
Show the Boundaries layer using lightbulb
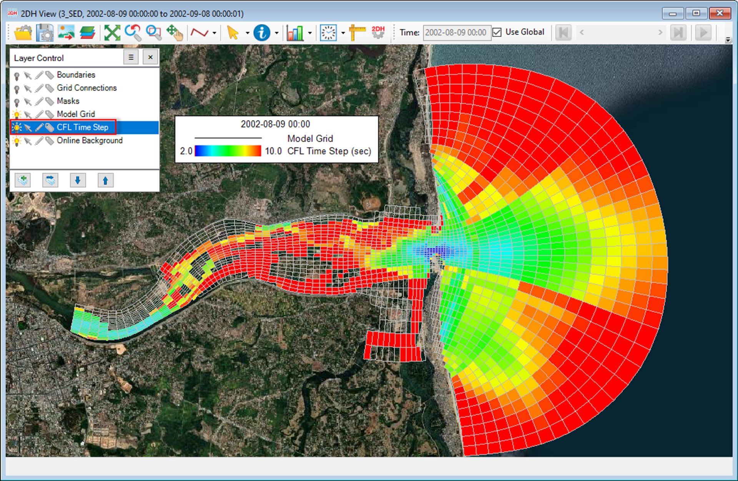[17, 76]
